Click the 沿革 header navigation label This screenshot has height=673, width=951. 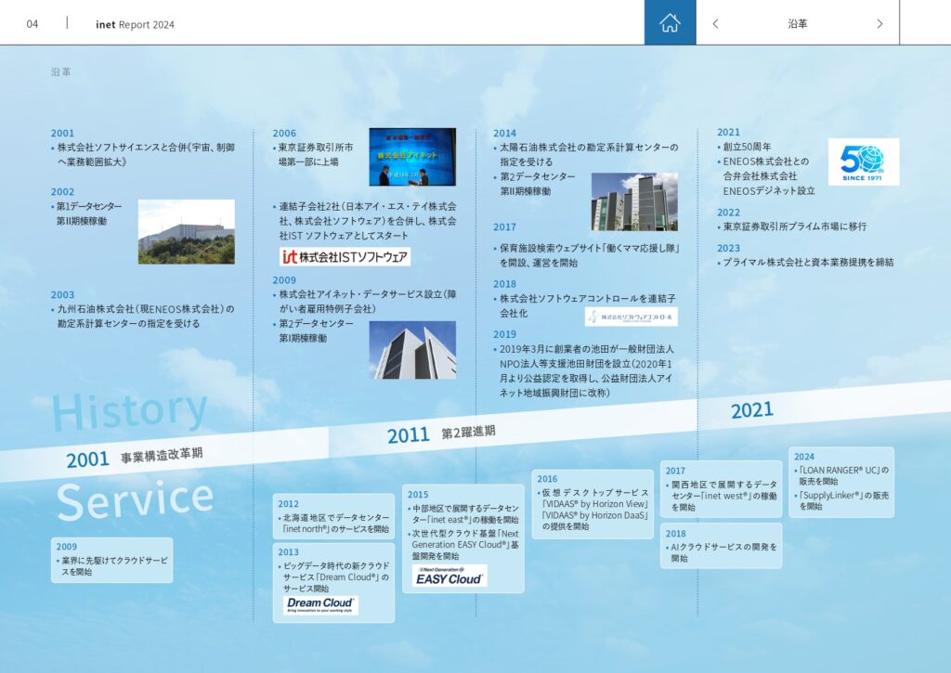(797, 23)
